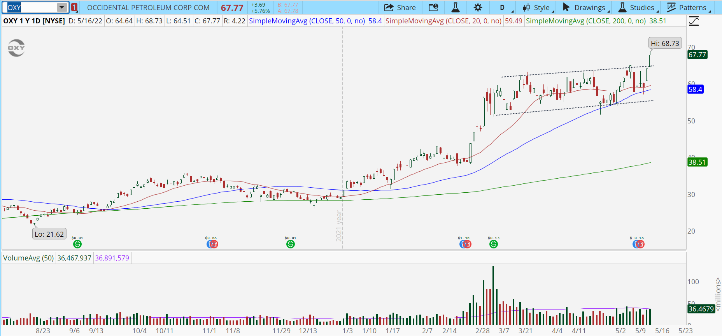Click the 12/13 date on time axis
The width and height of the screenshot is (722, 336).
click(x=308, y=331)
